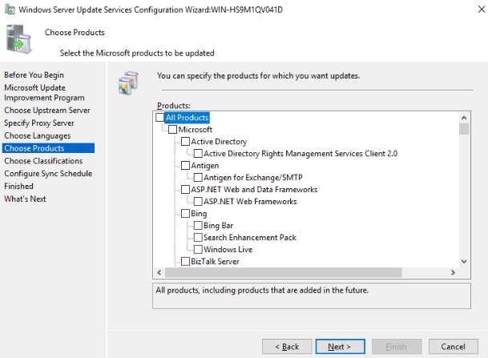Image resolution: width=488 pixels, height=358 pixels.
Task: Select Antigen for Exchange/SMTP label
Action: click(253, 177)
